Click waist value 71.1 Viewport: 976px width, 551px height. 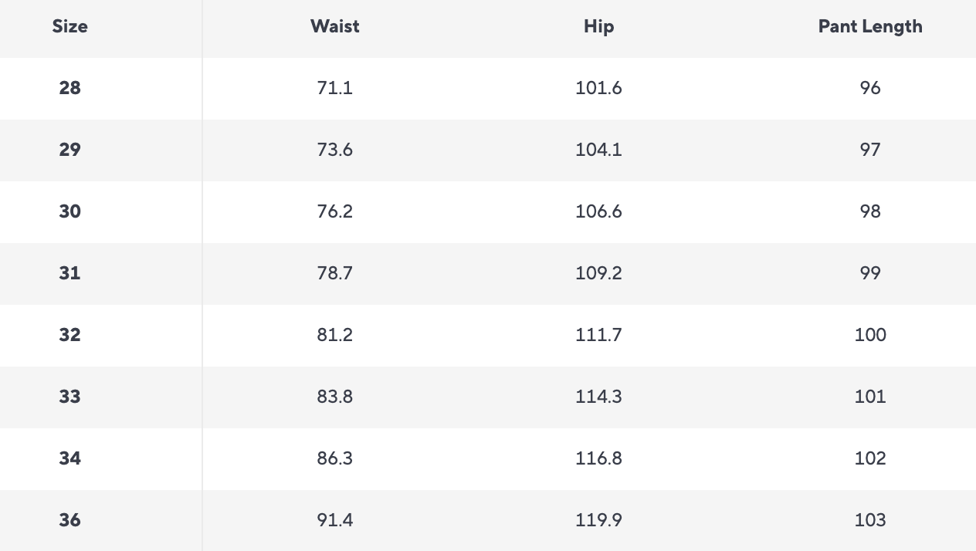(x=334, y=88)
